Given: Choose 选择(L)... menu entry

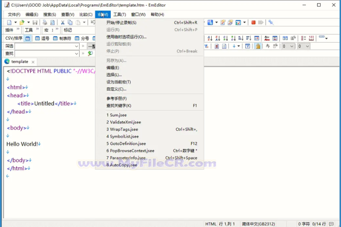Looking at the screenshot, I should pyautogui.click(x=150, y=75).
